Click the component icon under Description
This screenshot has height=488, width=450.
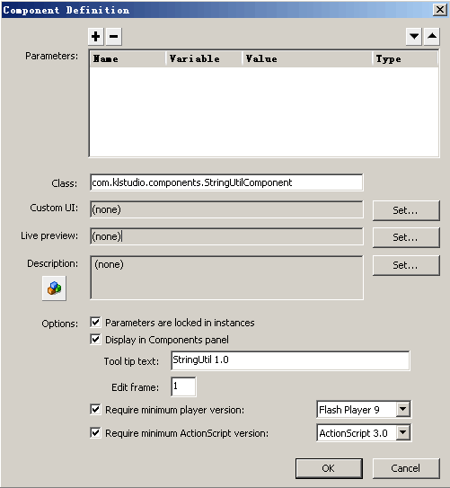pyautogui.click(x=54, y=288)
